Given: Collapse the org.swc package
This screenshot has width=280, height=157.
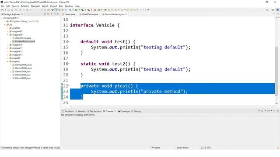Looking at the screenshot, I should tap(8, 61).
